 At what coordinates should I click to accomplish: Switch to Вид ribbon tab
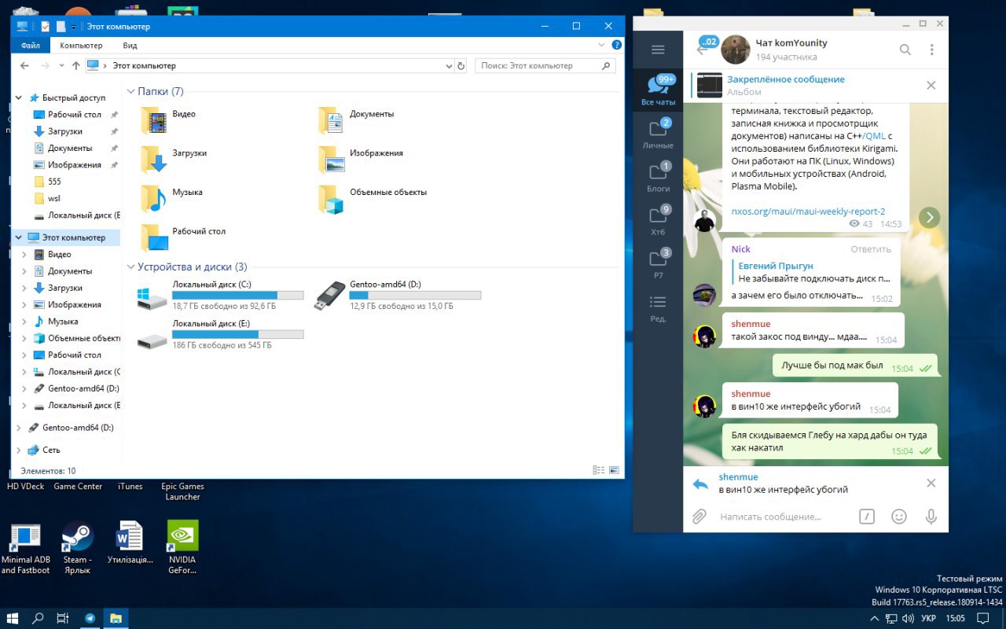130,46
